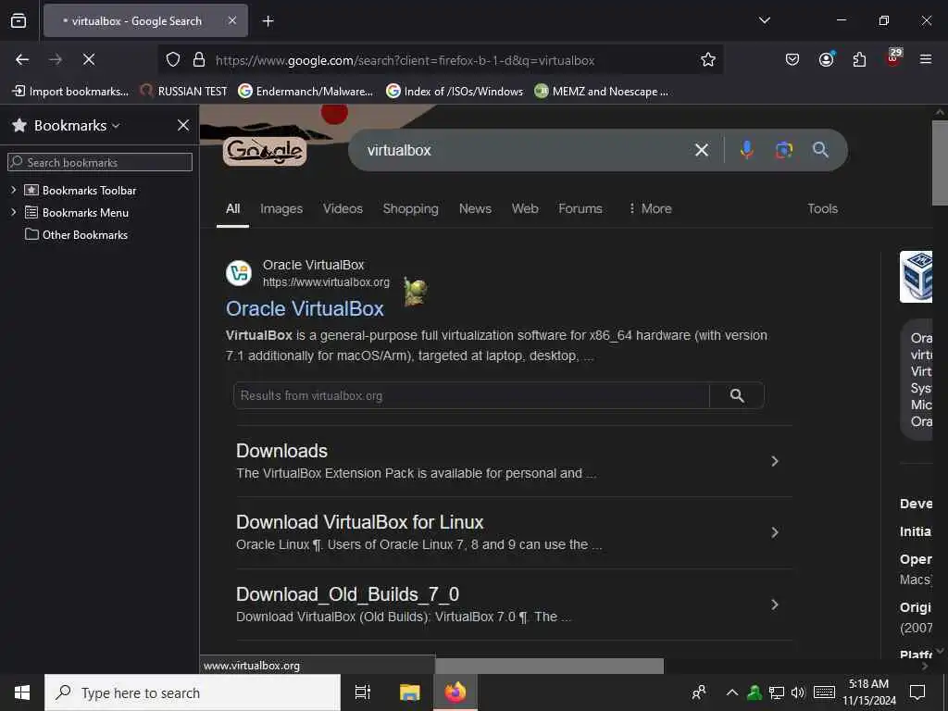
Task: Click the VirtualBox logo thumbnail
Action: click(916, 276)
